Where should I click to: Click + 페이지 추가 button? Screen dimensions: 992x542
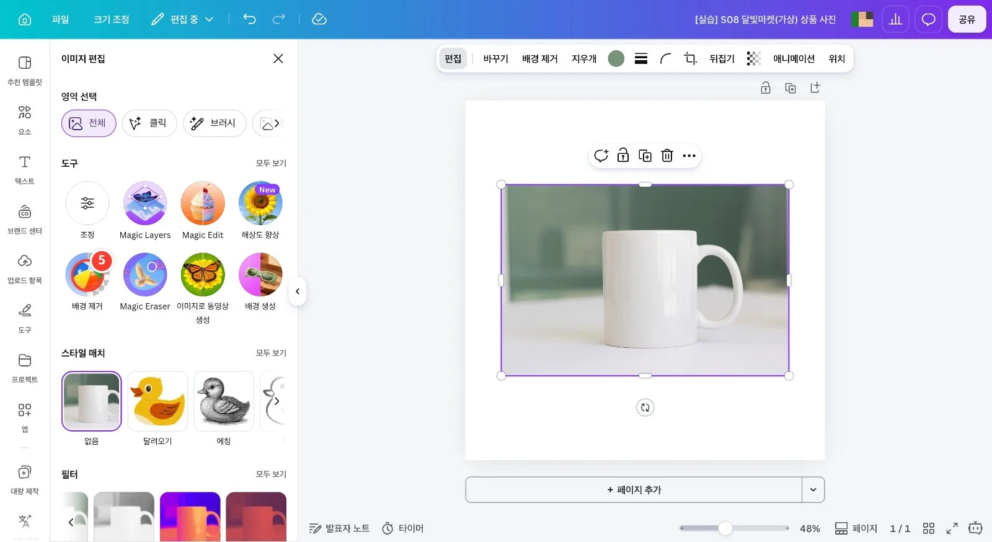634,490
